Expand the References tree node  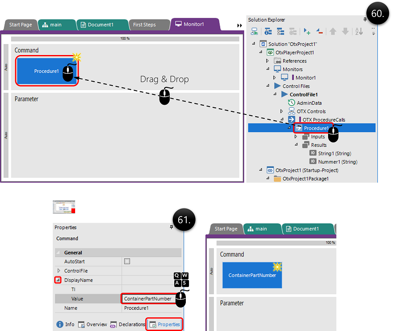coord(268,61)
